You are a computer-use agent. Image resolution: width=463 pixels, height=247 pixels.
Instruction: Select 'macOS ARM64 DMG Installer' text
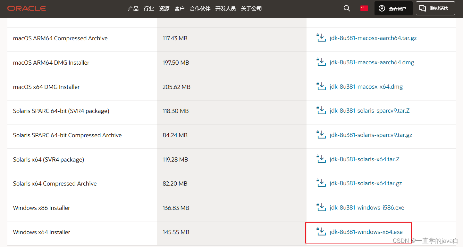tap(51, 63)
